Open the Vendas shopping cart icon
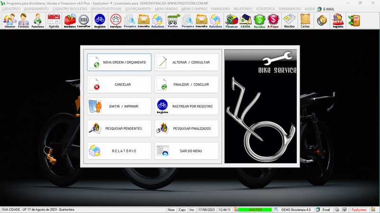The height and width of the screenshot is (213, 380). point(173,21)
